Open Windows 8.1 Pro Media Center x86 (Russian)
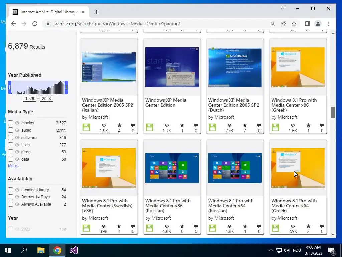 click(x=168, y=206)
